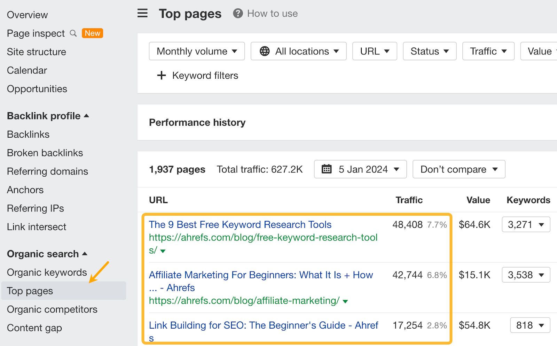Add Keyword filters via the plus icon

(x=162, y=75)
